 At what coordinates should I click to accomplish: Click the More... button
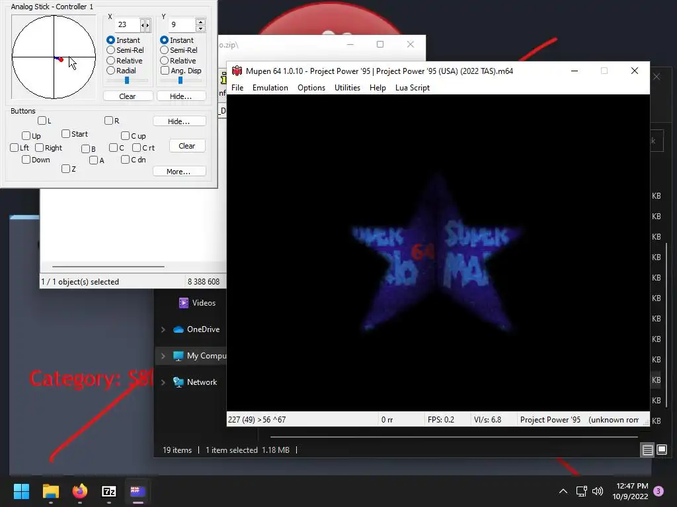pos(179,172)
